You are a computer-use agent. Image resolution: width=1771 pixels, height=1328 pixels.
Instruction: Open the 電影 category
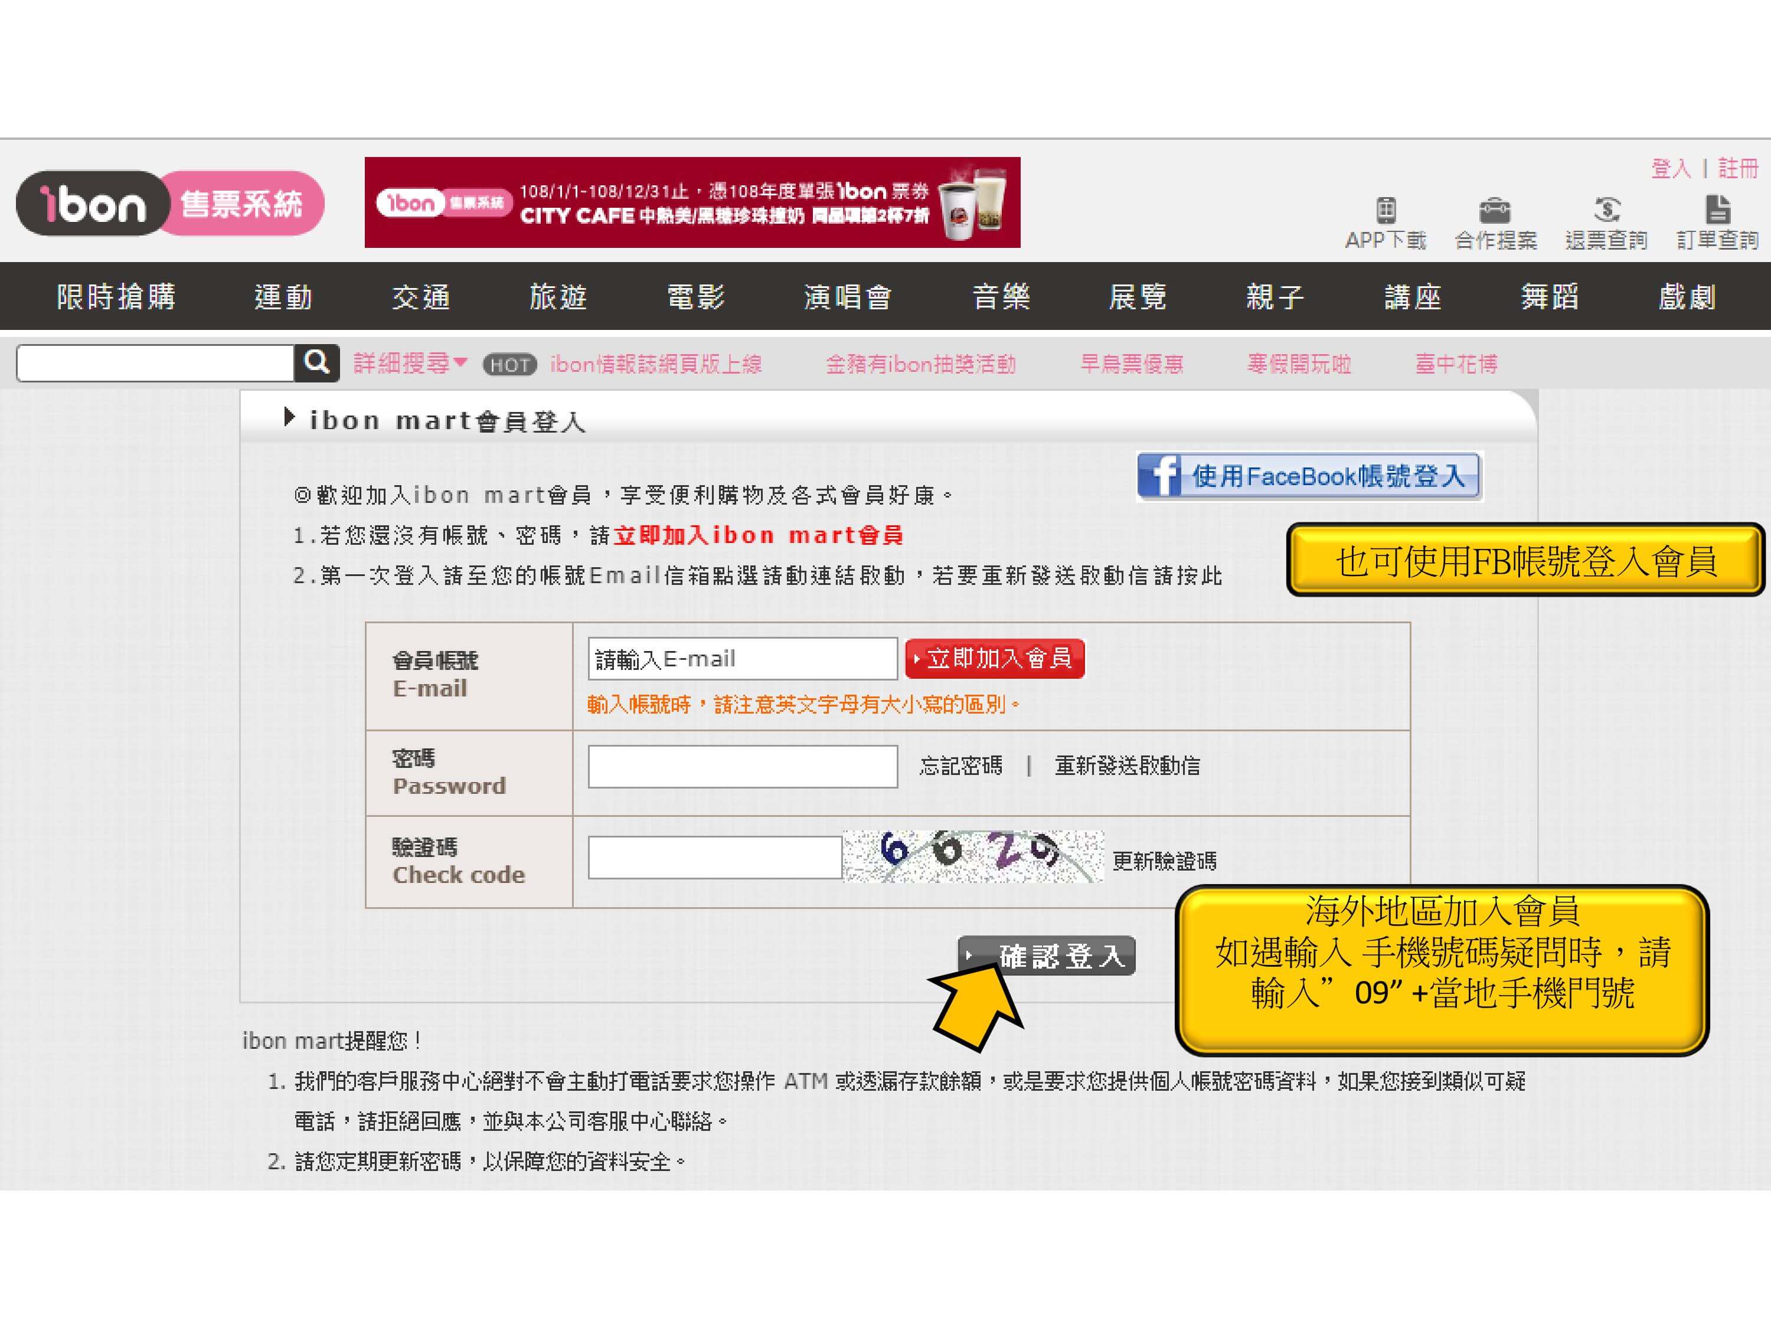coord(696,297)
